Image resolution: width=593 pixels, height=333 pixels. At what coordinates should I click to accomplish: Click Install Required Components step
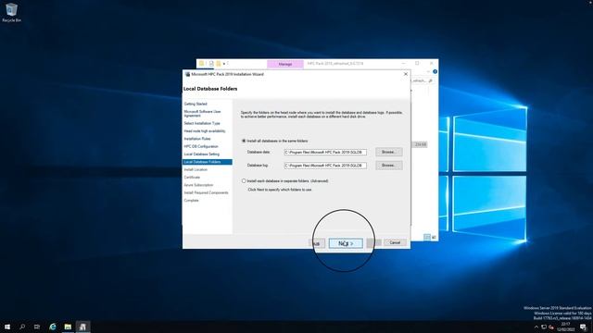[x=206, y=193]
